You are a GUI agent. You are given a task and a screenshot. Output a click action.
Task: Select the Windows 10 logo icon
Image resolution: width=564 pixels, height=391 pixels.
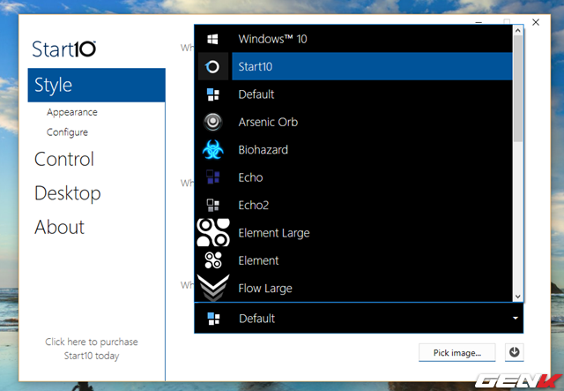click(x=212, y=39)
